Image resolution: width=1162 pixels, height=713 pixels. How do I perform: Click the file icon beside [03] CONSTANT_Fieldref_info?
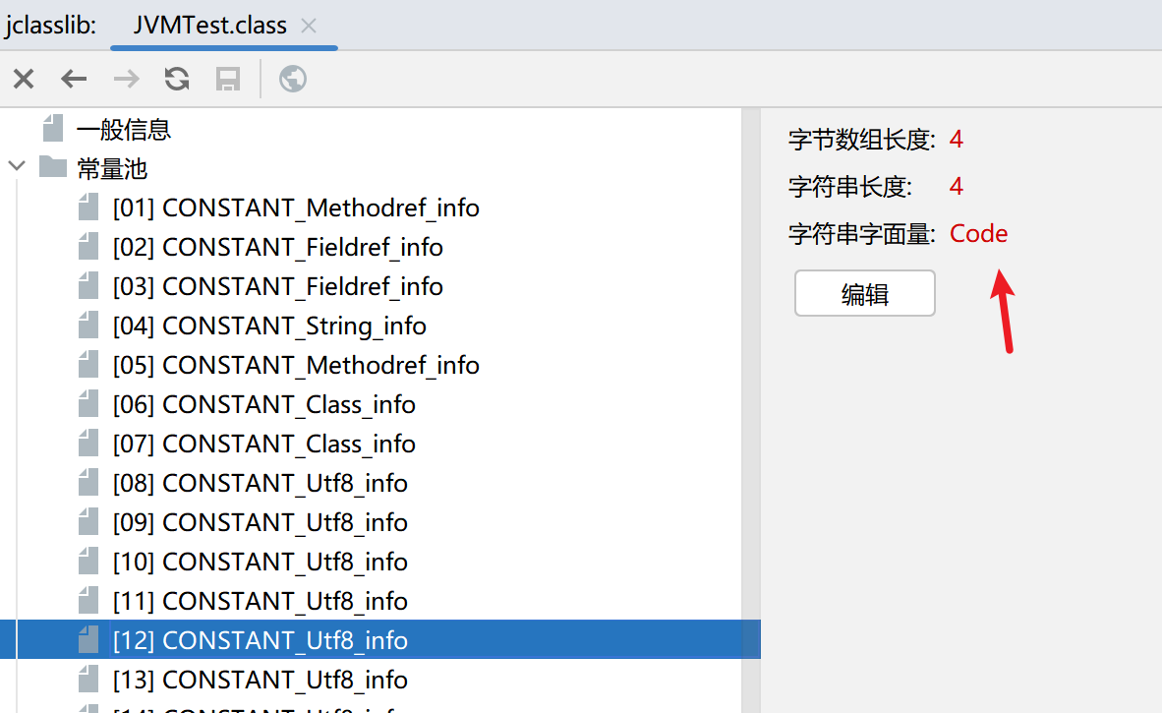point(88,286)
